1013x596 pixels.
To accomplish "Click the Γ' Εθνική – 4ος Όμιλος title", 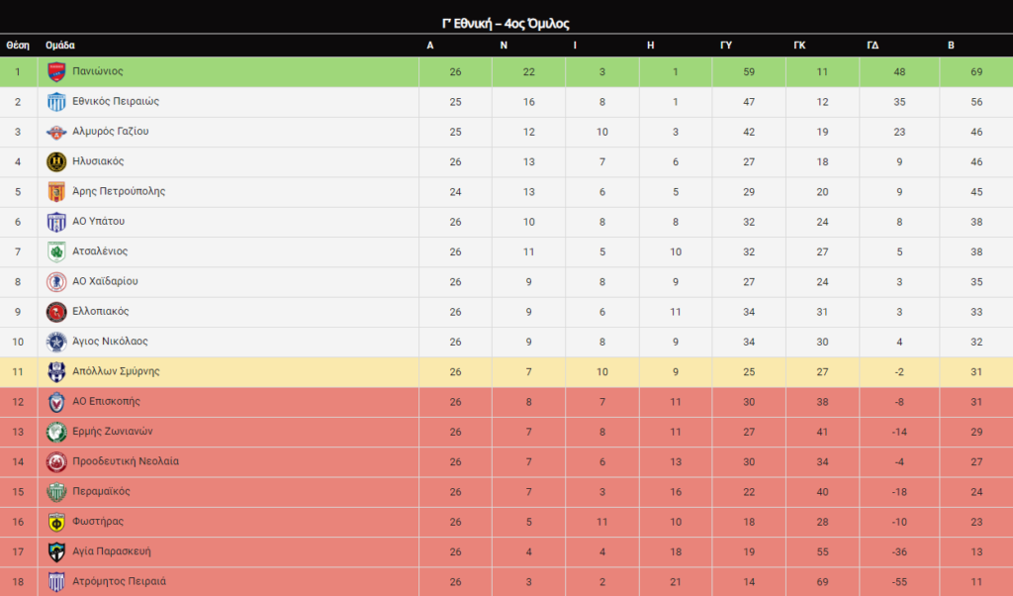I will (x=506, y=24).
